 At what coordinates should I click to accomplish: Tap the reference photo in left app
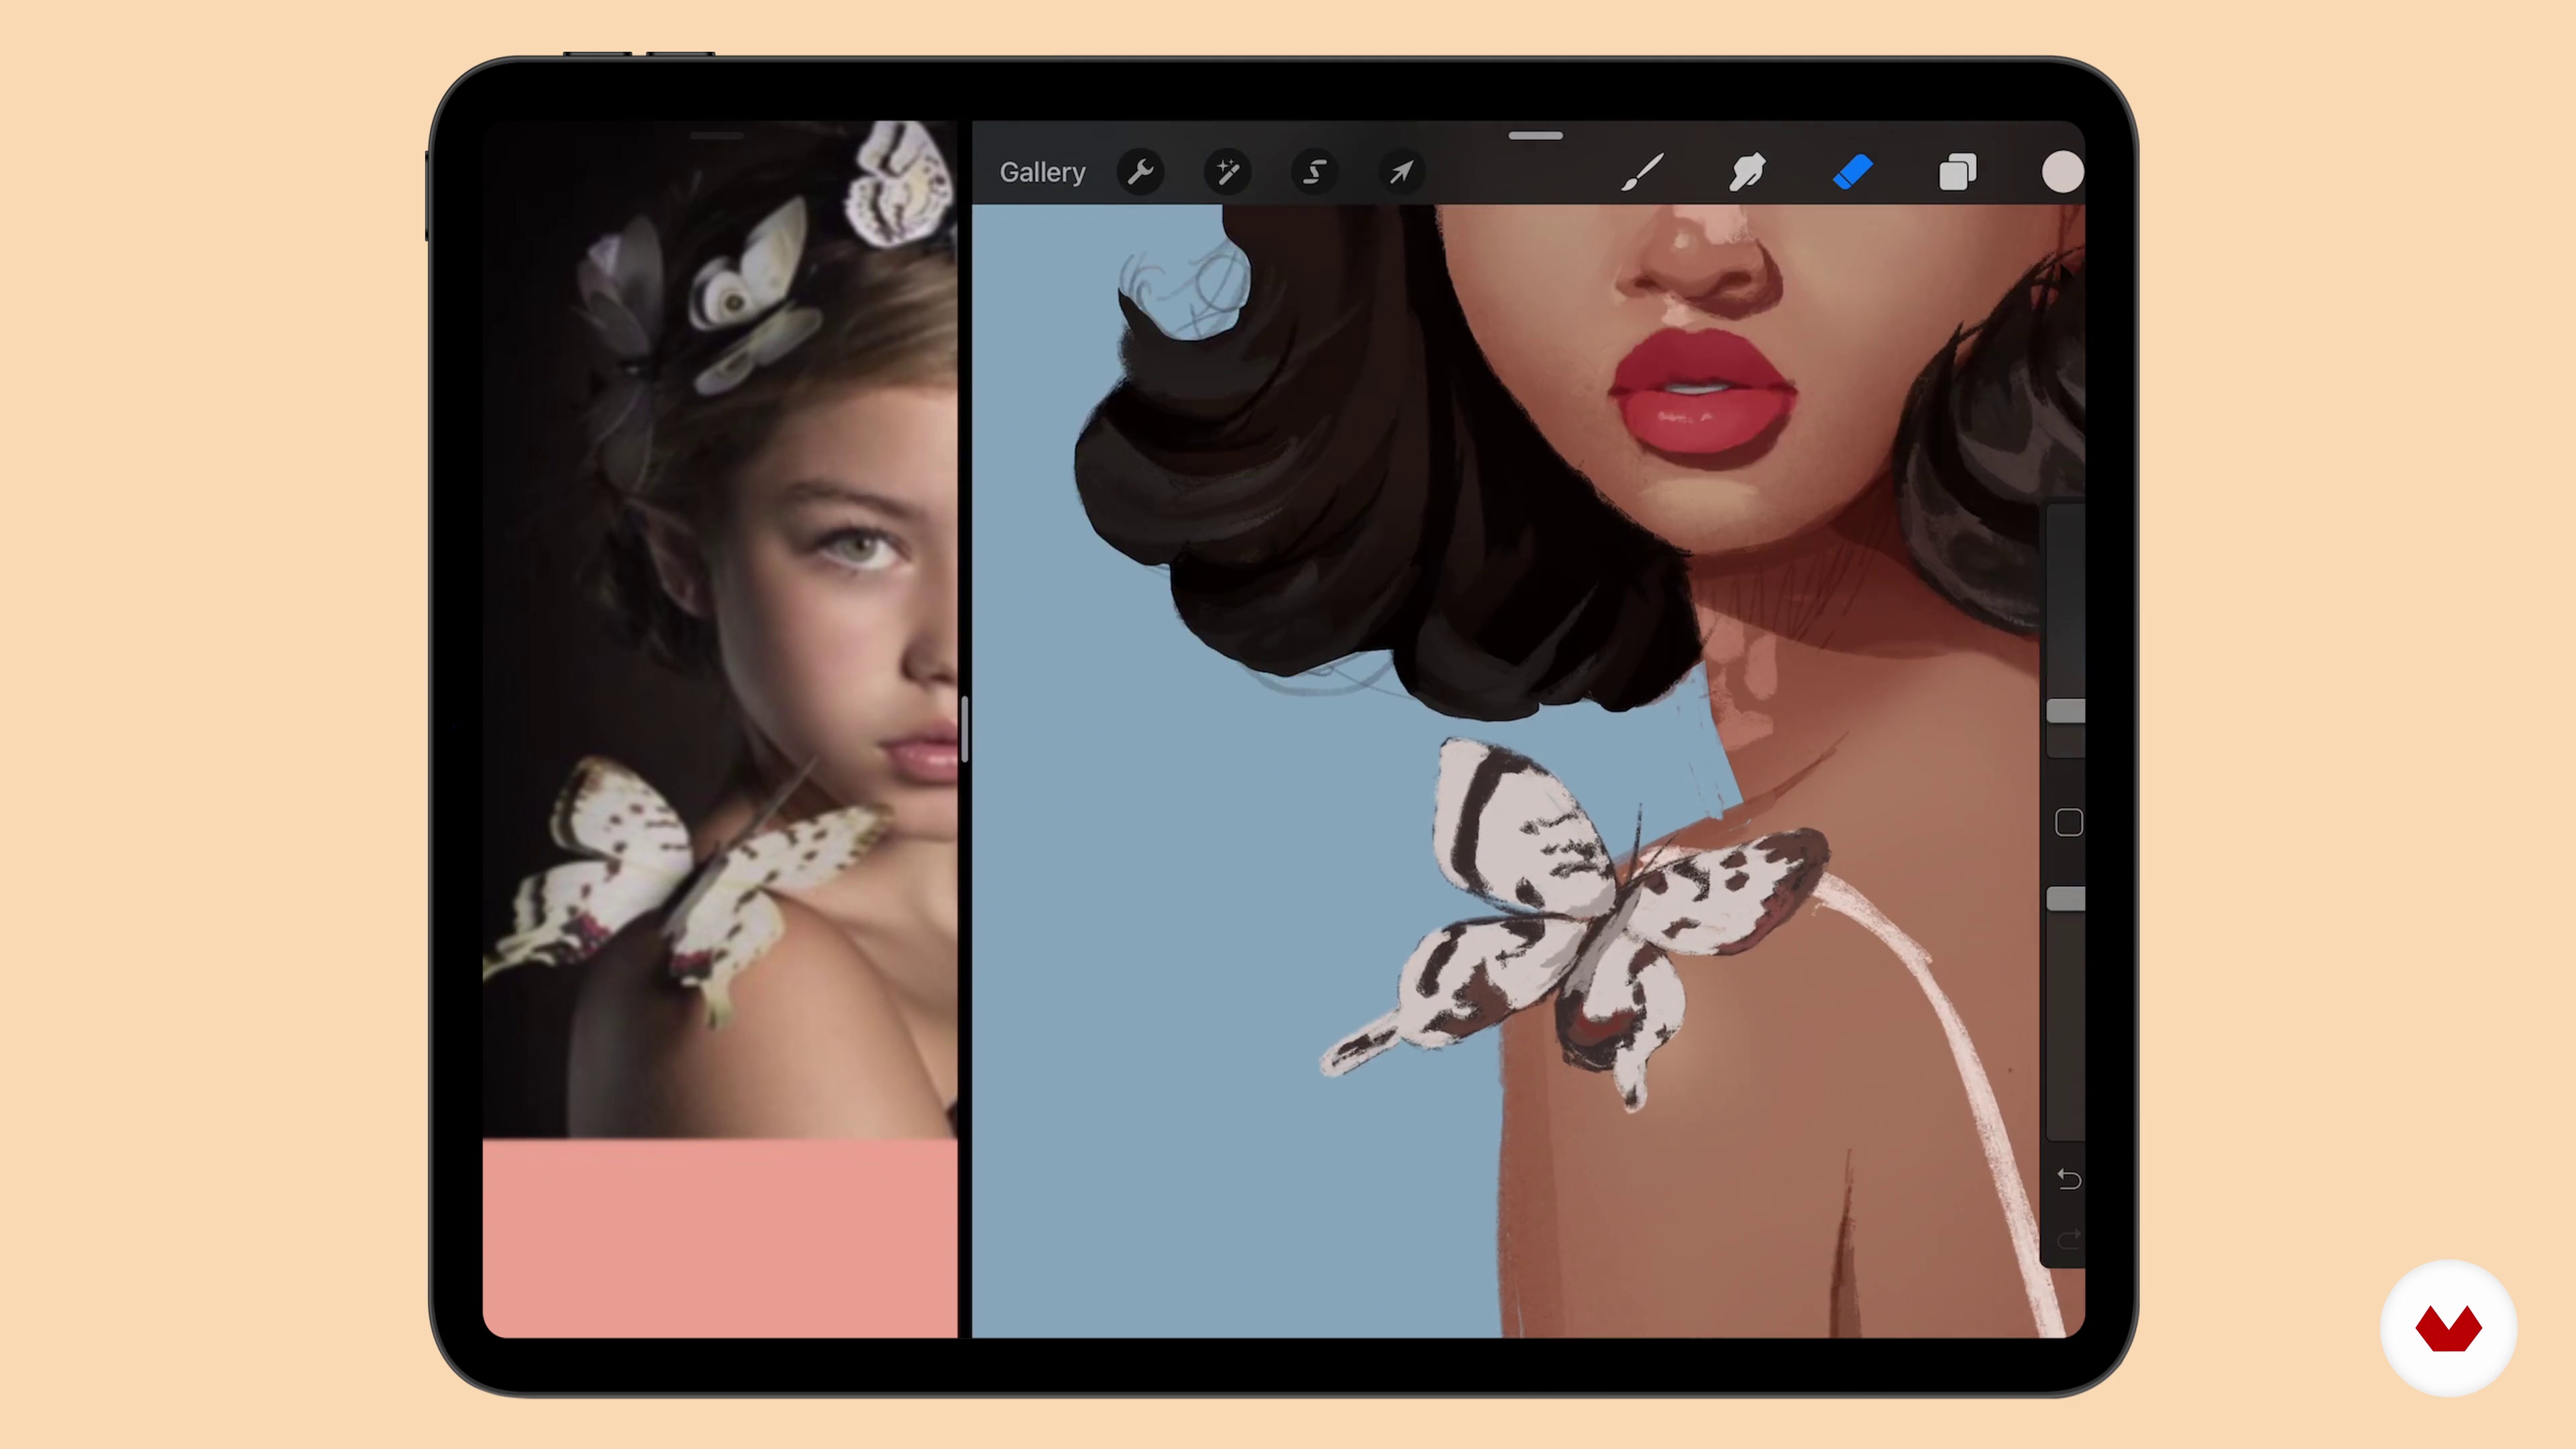point(719,630)
